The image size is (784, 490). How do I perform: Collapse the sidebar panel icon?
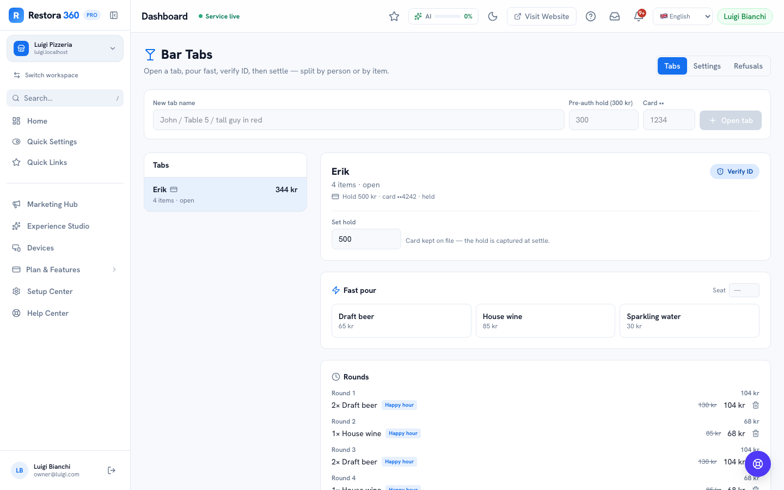click(x=114, y=15)
